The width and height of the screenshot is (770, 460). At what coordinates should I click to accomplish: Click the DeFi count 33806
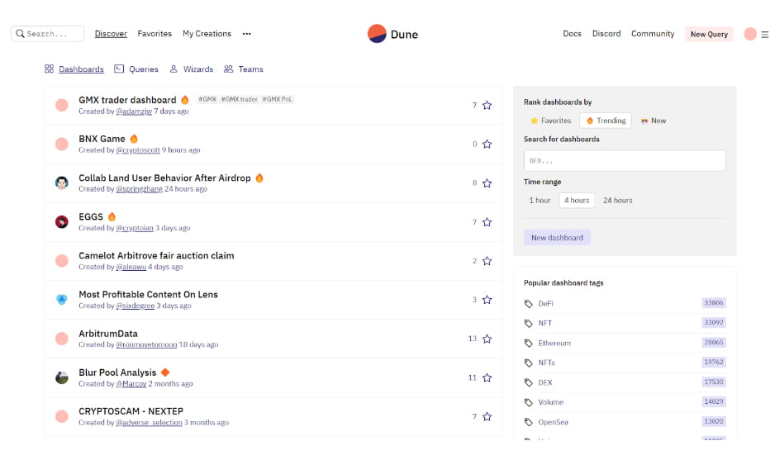(714, 303)
